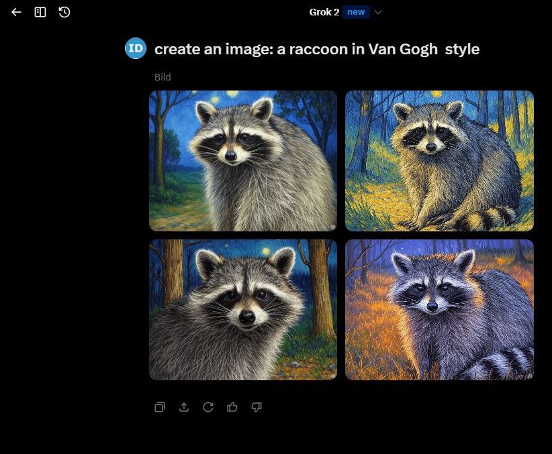Open the bottom-left close-up raccoon image
Image resolution: width=552 pixels, height=454 pixels.
click(243, 310)
